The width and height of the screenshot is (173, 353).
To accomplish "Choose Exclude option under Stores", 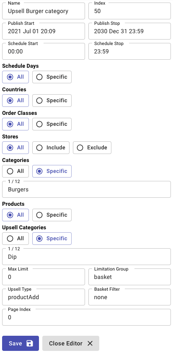I will (x=92, y=148).
